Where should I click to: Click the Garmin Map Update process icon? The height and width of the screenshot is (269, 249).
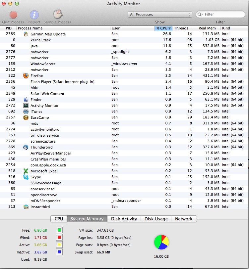pos(26,34)
